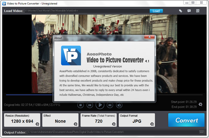Open Effect settings gear

click(76, 124)
